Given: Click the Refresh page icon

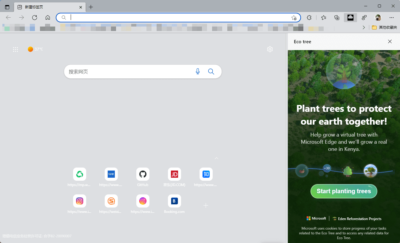Looking at the screenshot, I should 35,18.
